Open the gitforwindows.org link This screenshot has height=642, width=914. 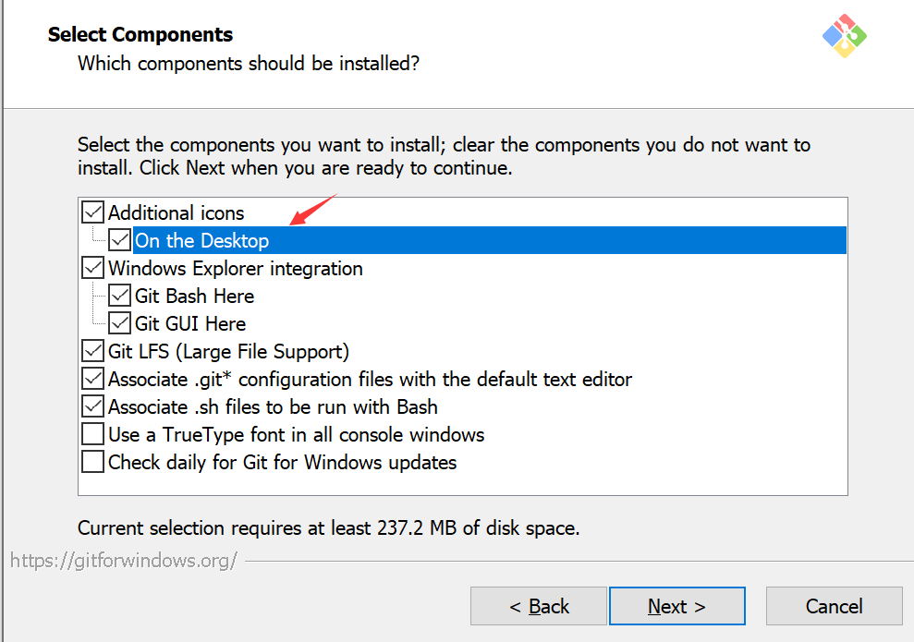coord(124,560)
